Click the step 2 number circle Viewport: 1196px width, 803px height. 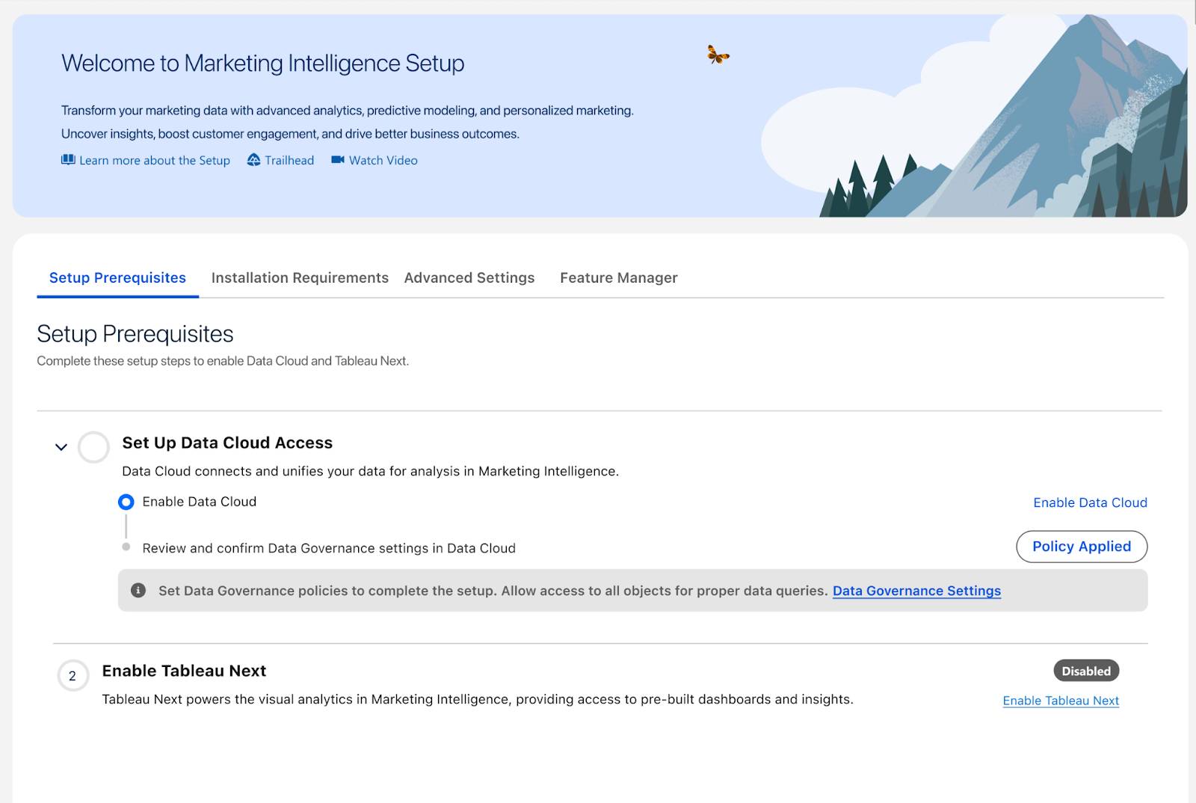(73, 676)
